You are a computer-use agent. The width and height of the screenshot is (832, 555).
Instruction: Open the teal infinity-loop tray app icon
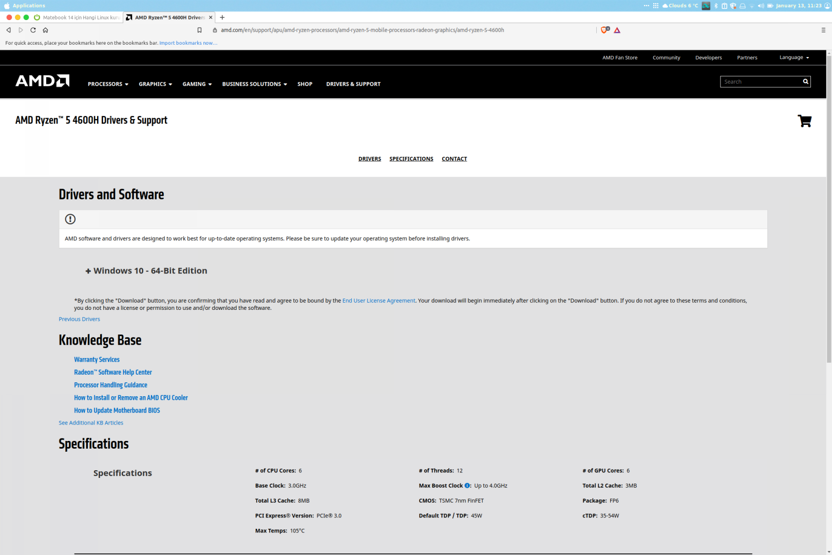pyautogui.click(x=706, y=6)
